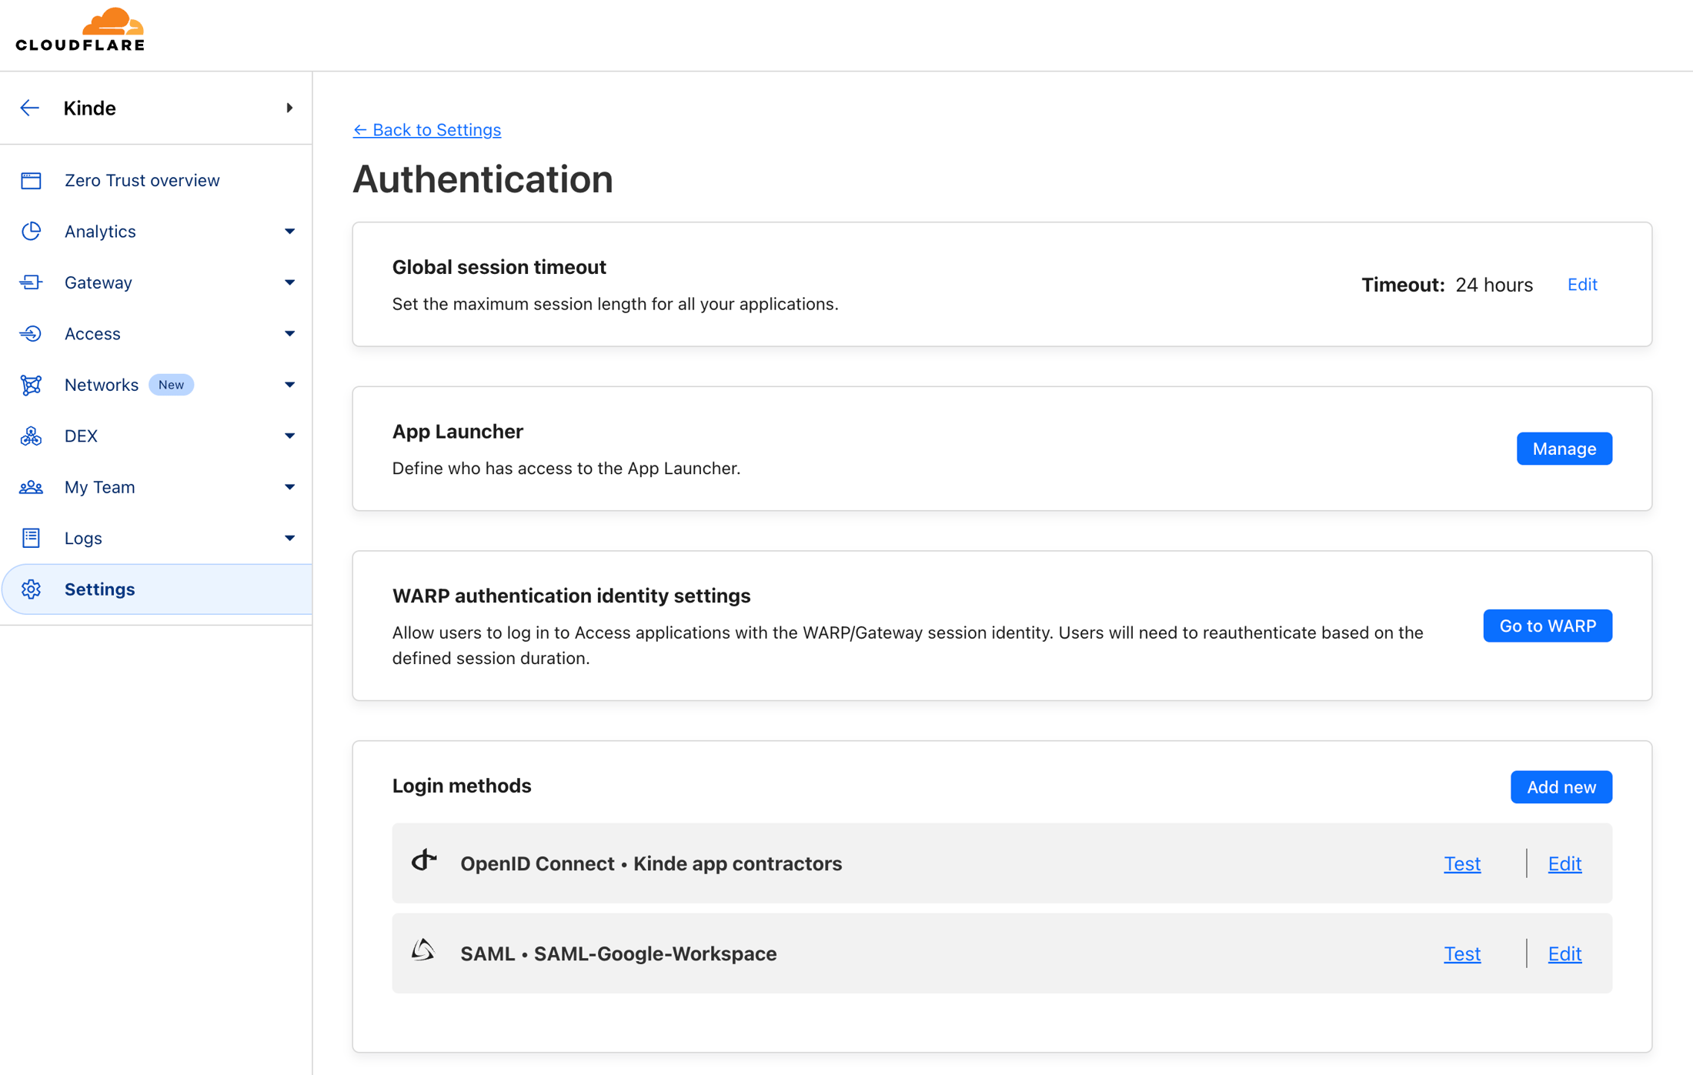This screenshot has height=1075, width=1693.
Task: Click the Zero Trust overview window icon
Action: (x=31, y=180)
